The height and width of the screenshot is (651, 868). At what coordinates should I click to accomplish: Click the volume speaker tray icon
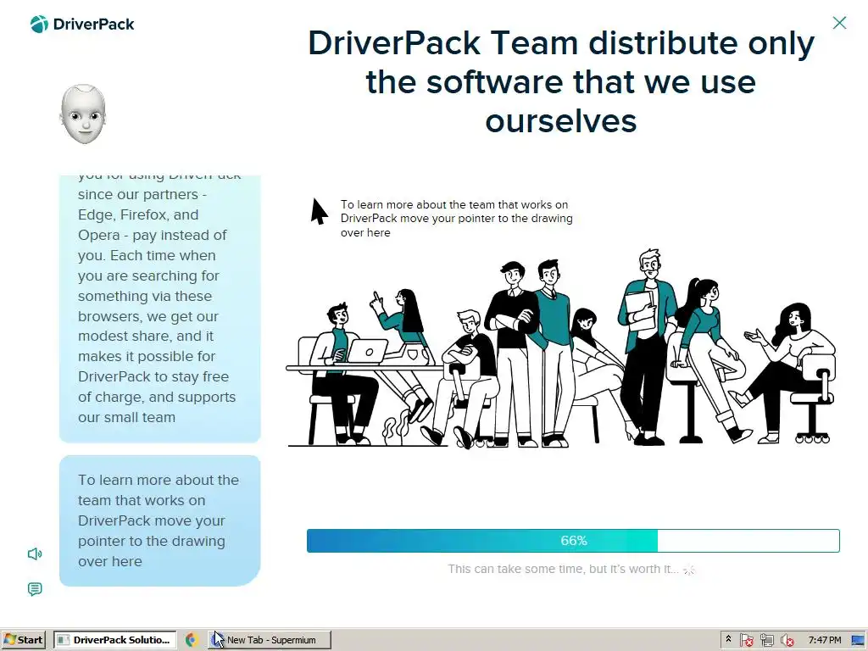(787, 640)
